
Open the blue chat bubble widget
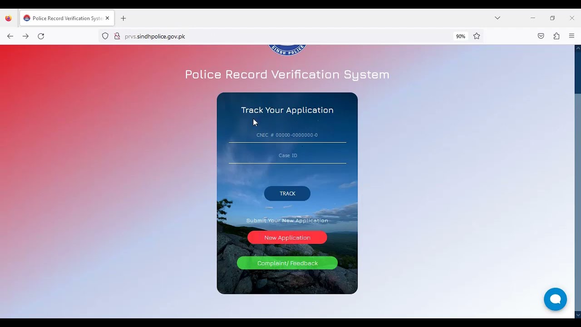[x=556, y=299]
